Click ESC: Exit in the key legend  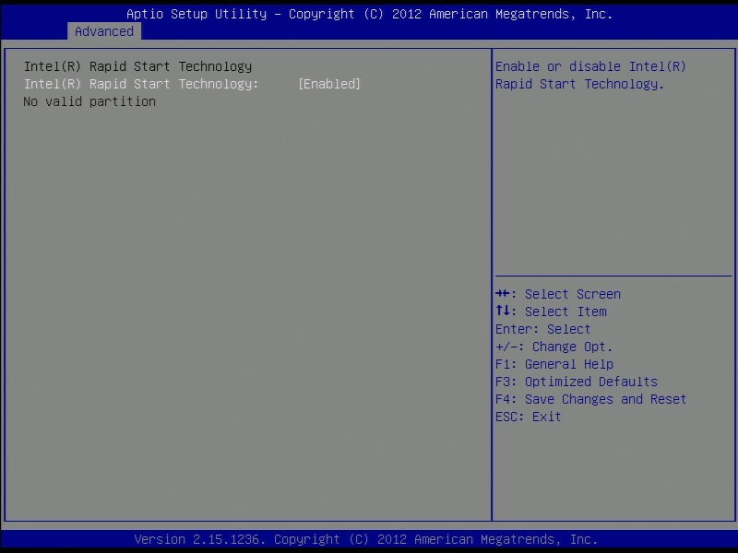pos(528,417)
